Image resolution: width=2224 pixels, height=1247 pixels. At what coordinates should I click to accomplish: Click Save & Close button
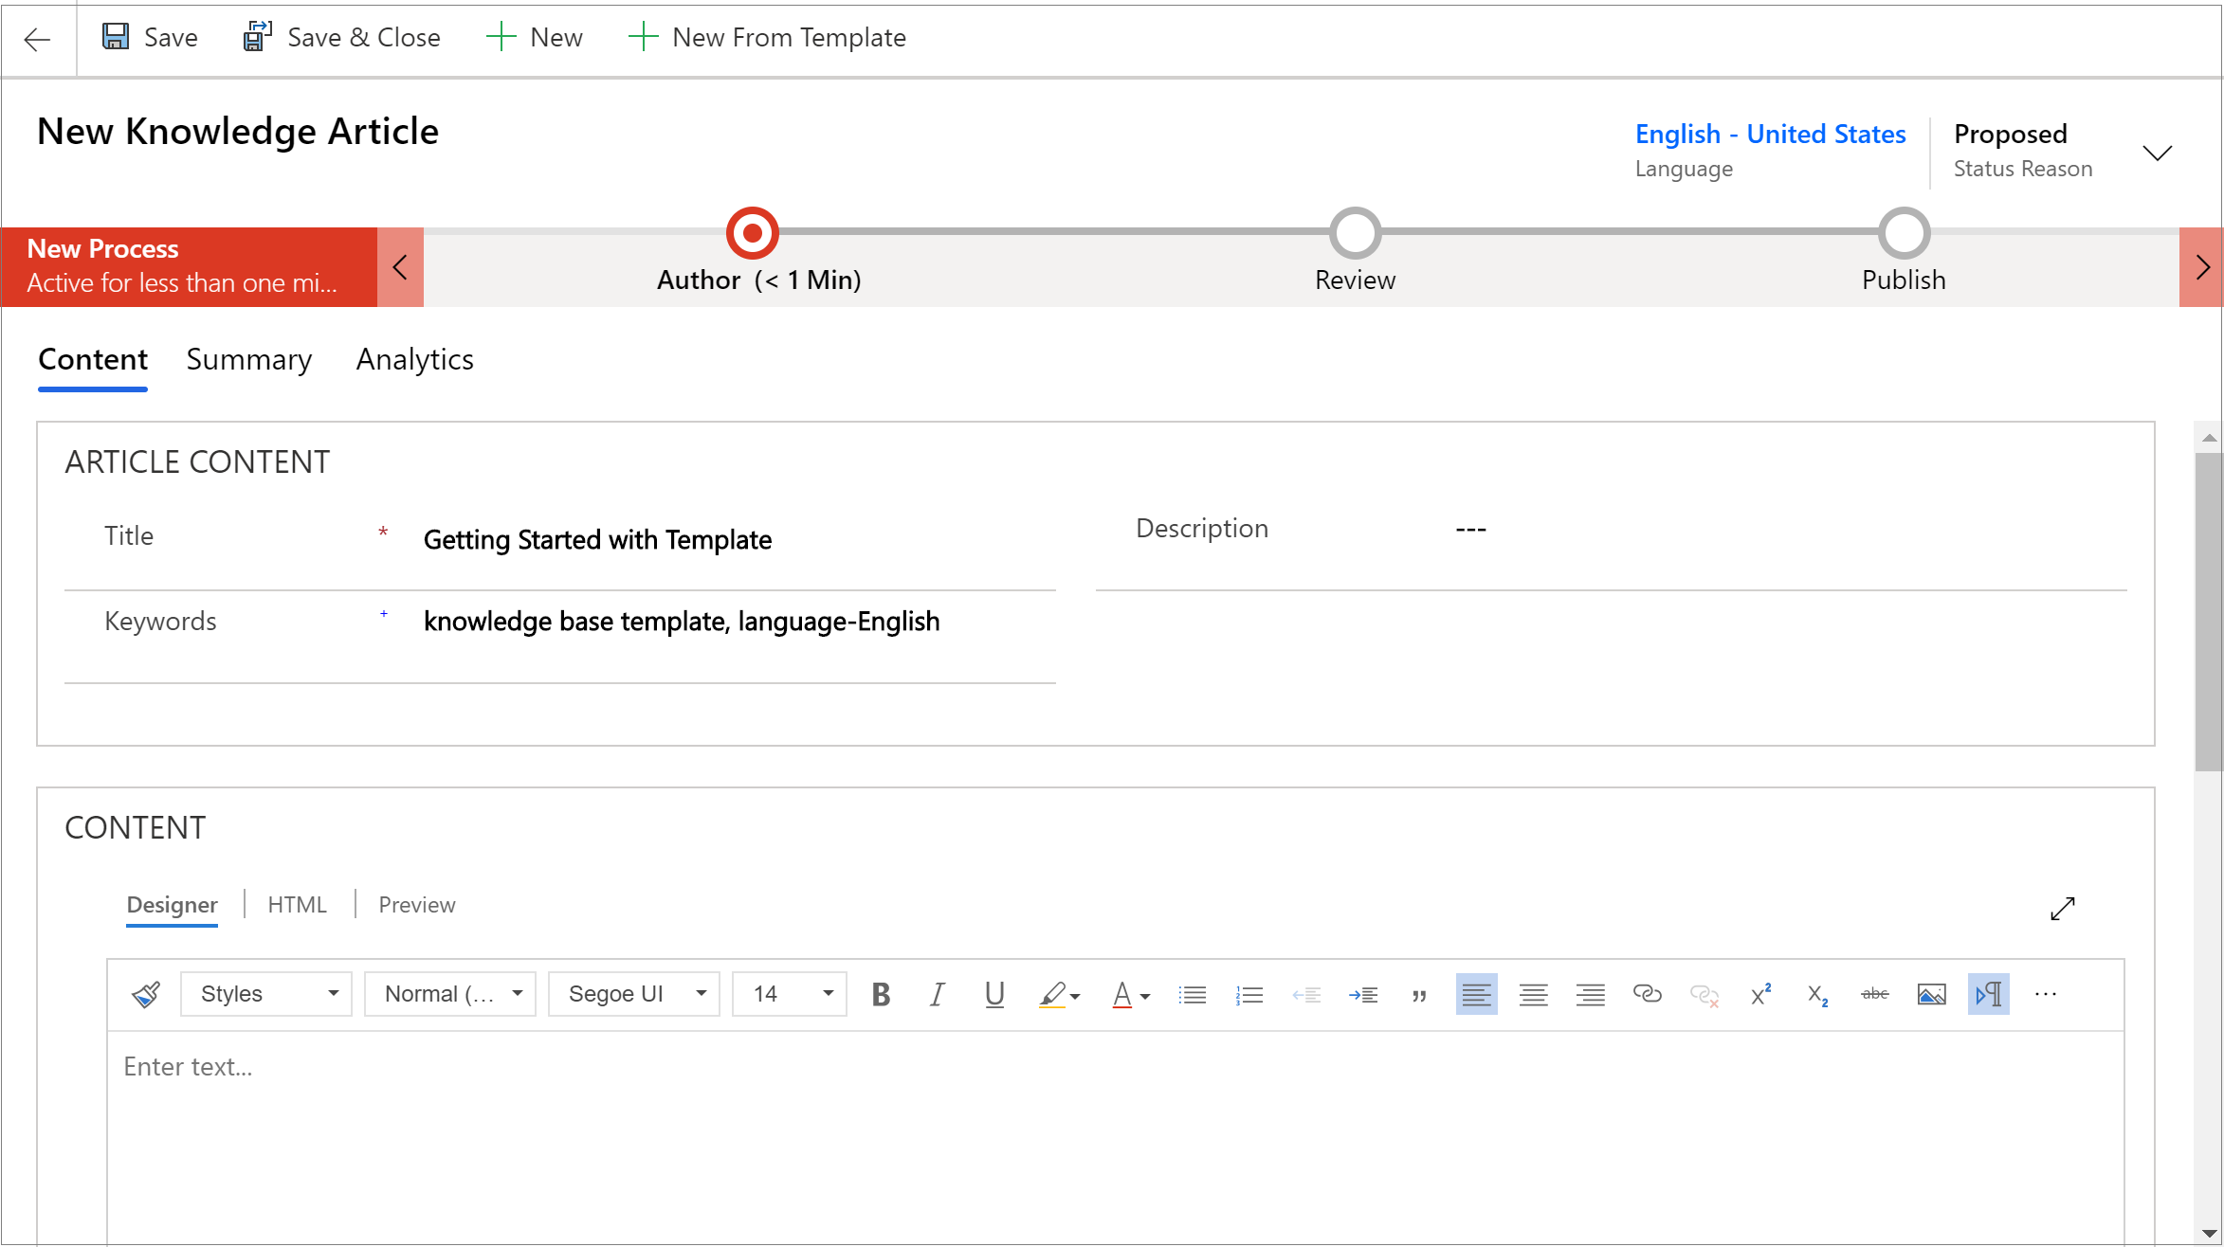click(x=336, y=38)
